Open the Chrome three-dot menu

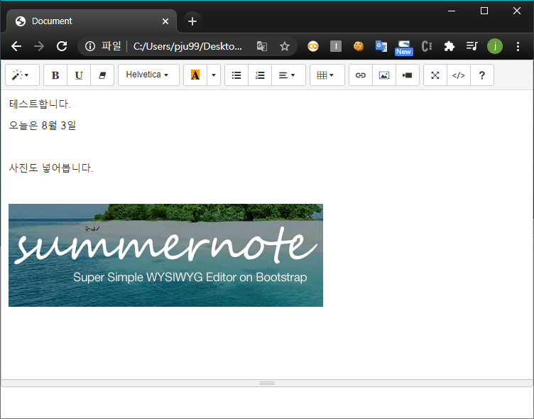pyautogui.click(x=518, y=46)
